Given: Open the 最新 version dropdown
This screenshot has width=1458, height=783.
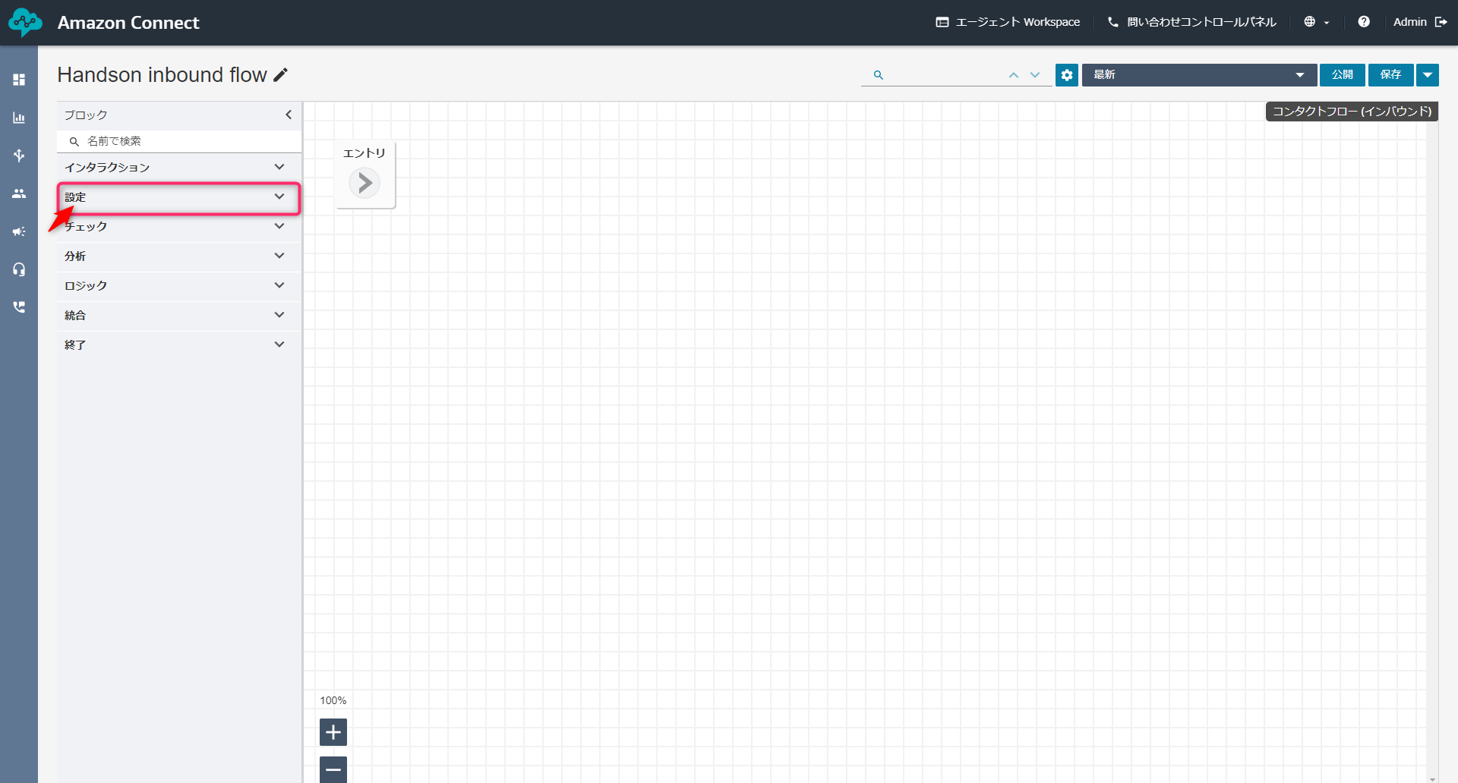Looking at the screenshot, I should coord(1198,74).
